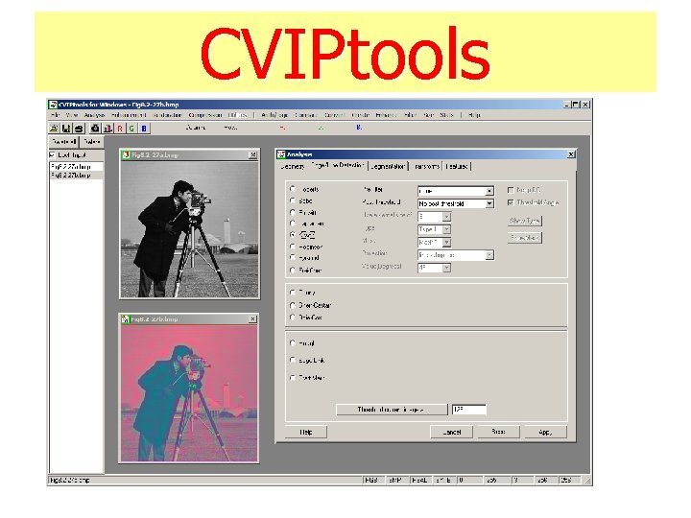Viewport: 691px width, 518px height.
Task: Select the Hough radio button
Action: (293, 343)
